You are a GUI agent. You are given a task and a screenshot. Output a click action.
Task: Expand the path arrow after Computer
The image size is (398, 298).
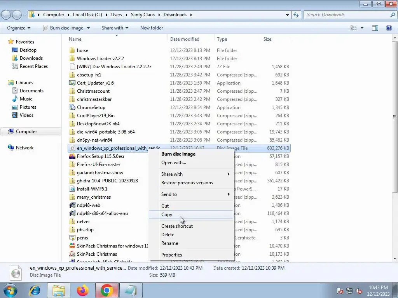pos(69,15)
